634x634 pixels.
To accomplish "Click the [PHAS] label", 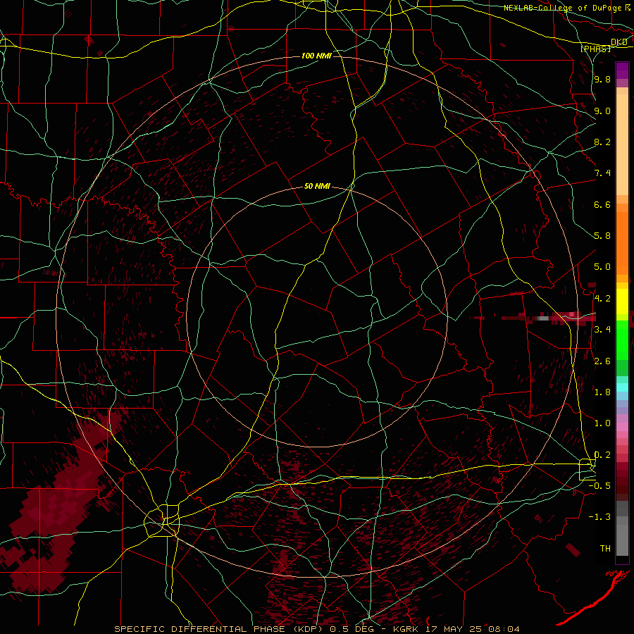I will (595, 49).
